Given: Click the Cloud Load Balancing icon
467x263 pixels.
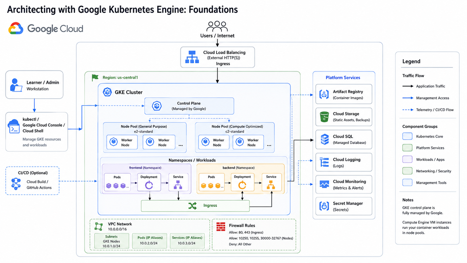Looking at the screenshot, I should [192, 58].
